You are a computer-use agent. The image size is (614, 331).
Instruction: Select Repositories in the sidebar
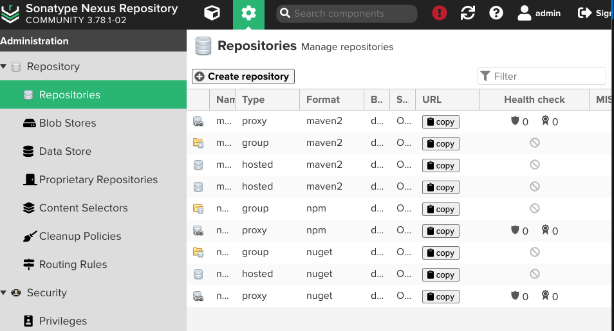[93, 94]
